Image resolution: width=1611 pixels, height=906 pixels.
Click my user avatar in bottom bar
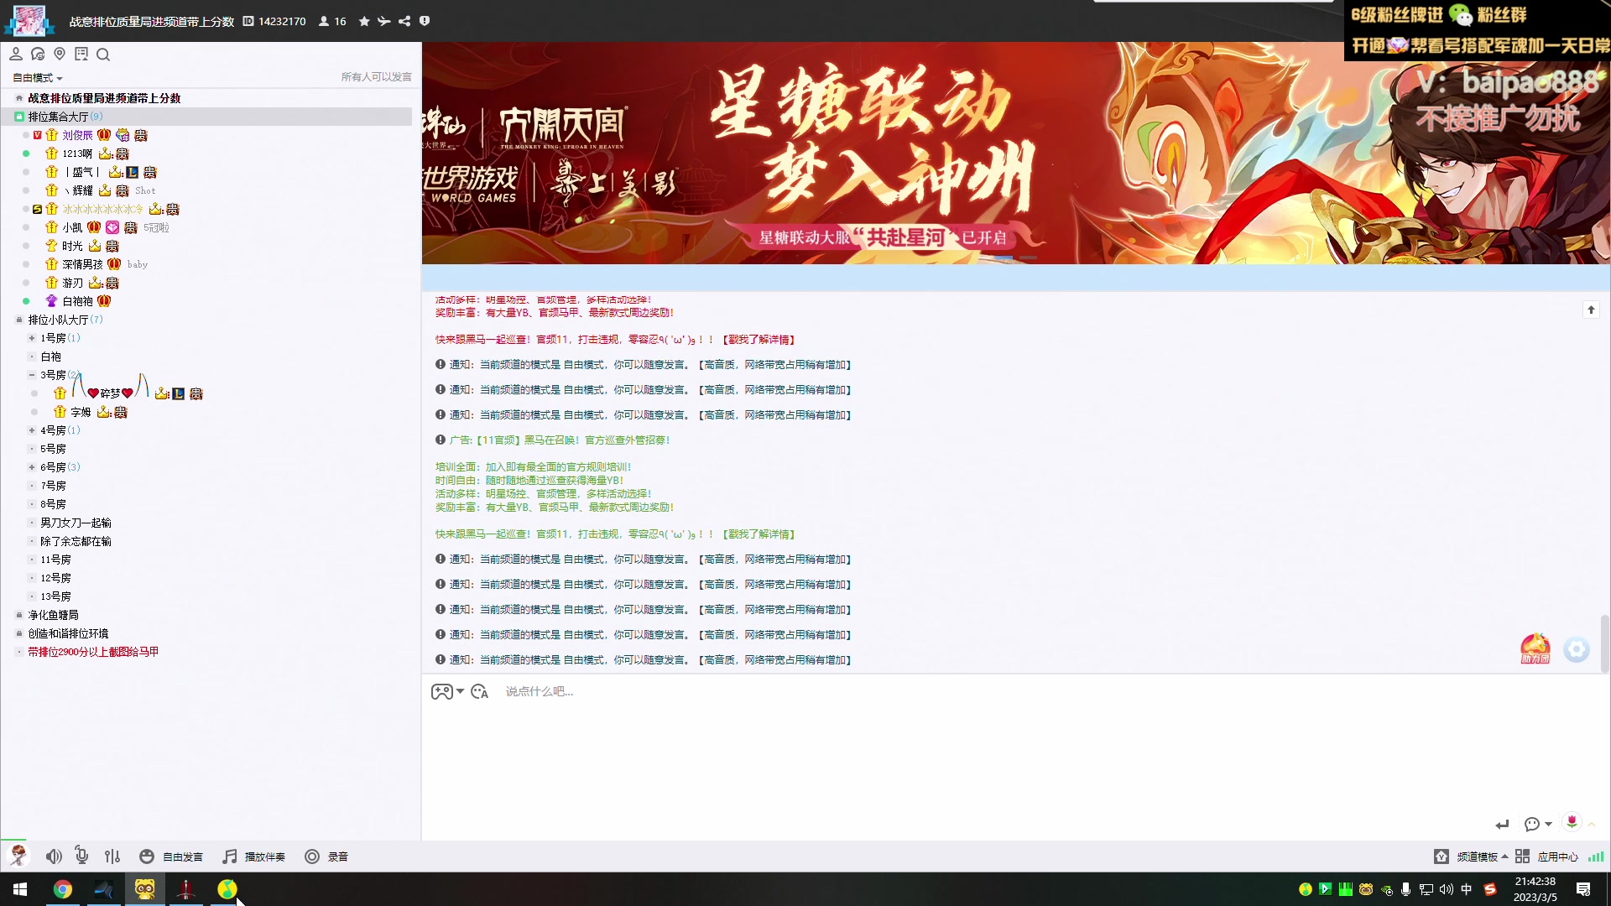(18, 856)
